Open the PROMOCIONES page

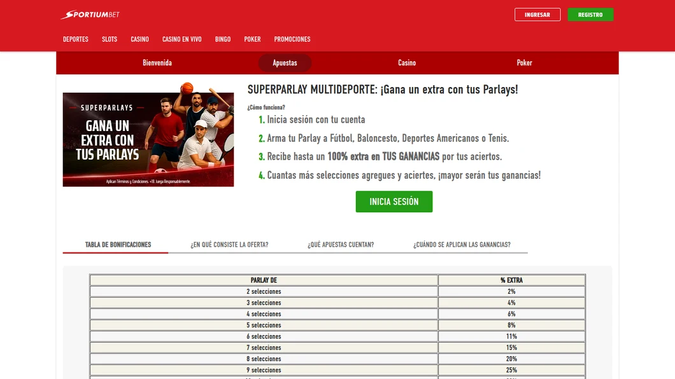292,39
